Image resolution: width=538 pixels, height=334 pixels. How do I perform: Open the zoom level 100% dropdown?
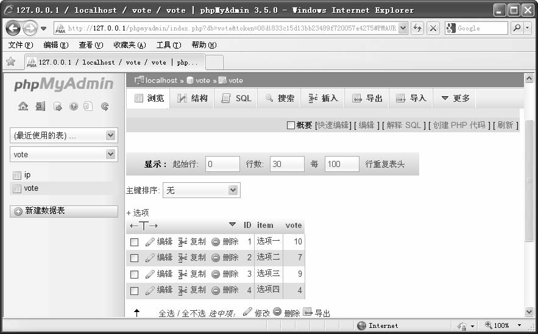tap(520, 325)
